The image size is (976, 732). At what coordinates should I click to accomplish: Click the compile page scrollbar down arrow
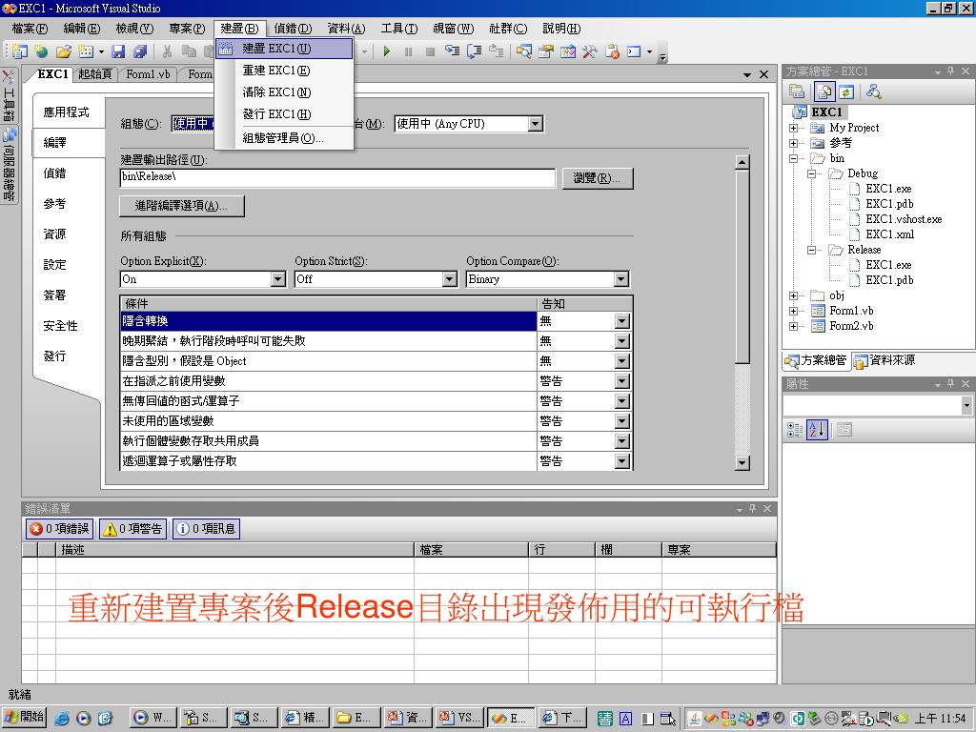[x=742, y=462]
